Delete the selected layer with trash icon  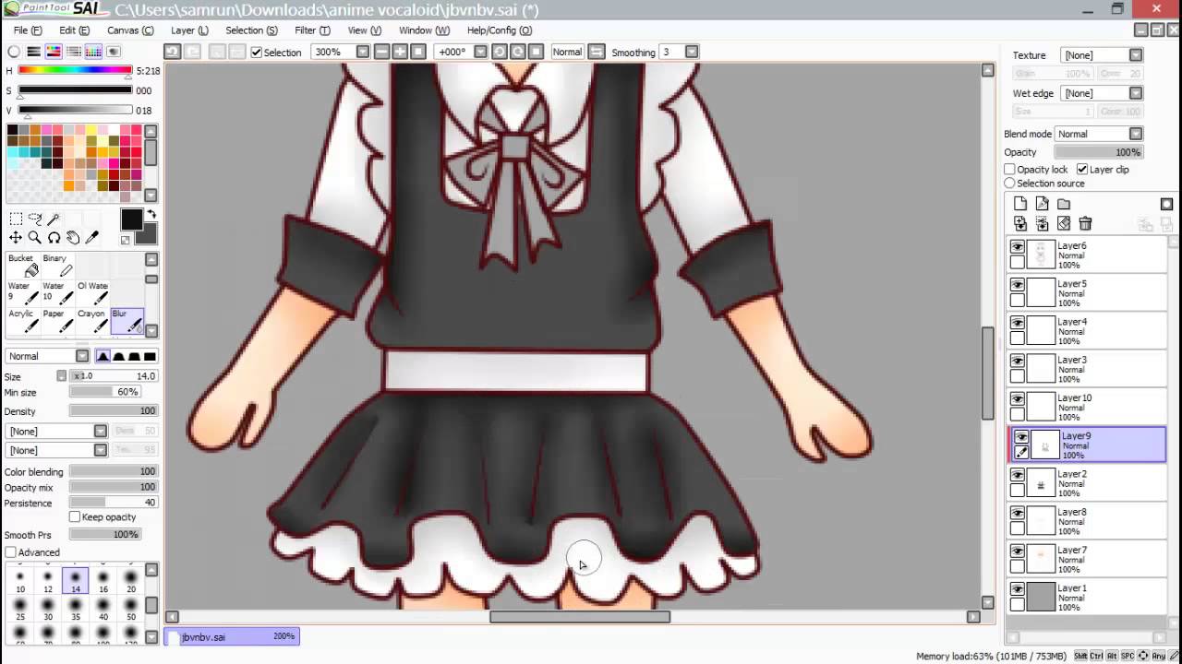1086,223
